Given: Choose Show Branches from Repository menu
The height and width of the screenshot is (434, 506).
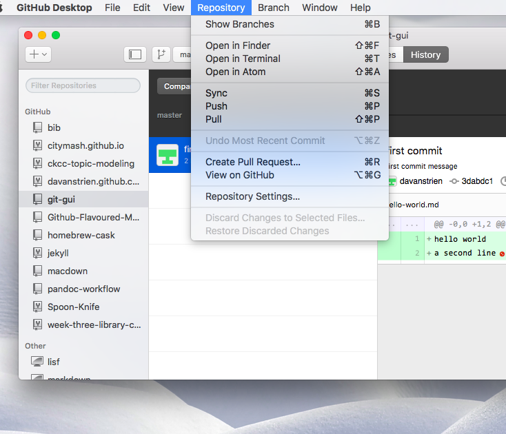Looking at the screenshot, I should click(x=239, y=24).
